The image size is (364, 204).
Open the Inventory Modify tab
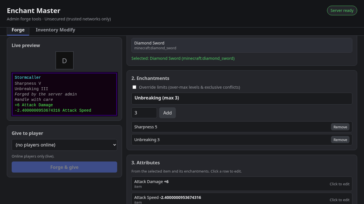tap(55, 30)
